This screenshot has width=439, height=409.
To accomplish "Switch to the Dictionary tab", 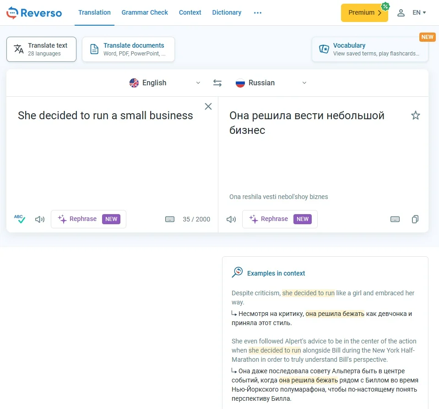I will pyautogui.click(x=227, y=13).
